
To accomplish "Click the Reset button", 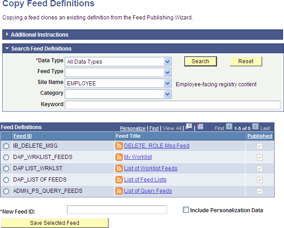I will (246, 61).
